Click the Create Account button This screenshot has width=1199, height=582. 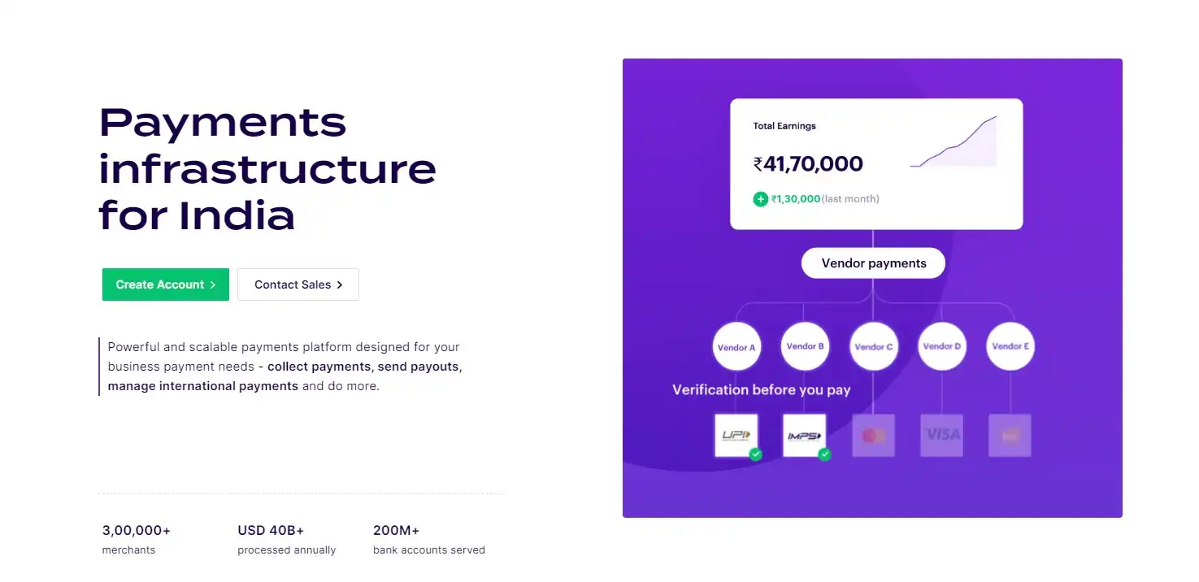point(166,284)
